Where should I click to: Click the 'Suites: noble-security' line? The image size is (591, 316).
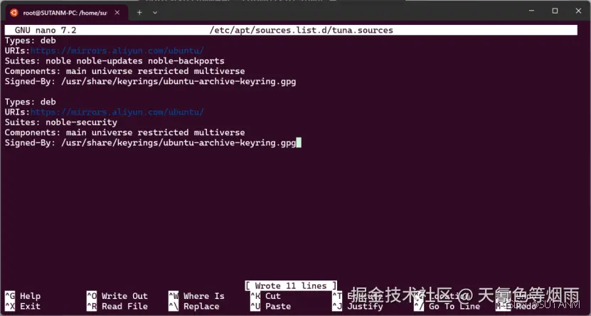[x=61, y=122]
